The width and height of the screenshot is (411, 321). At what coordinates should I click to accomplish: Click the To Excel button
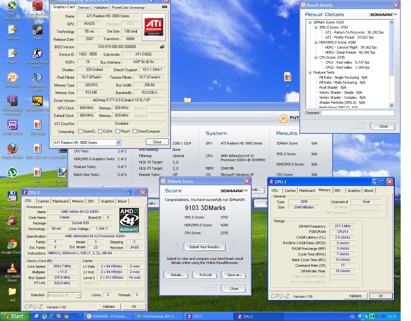(x=205, y=275)
